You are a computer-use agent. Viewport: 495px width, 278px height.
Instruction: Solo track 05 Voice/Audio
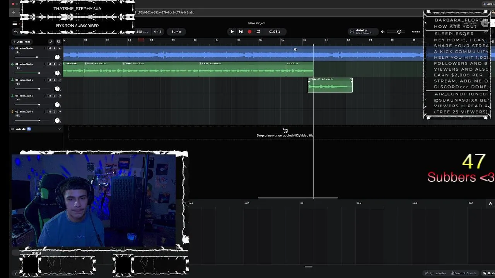tap(54, 112)
